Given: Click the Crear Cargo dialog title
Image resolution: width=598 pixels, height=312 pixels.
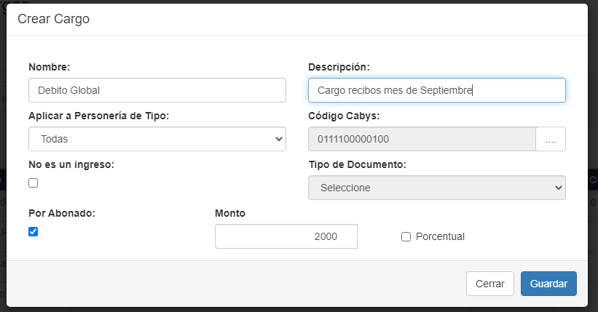Looking at the screenshot, I should pyautogui.click(x=54, y=20).
